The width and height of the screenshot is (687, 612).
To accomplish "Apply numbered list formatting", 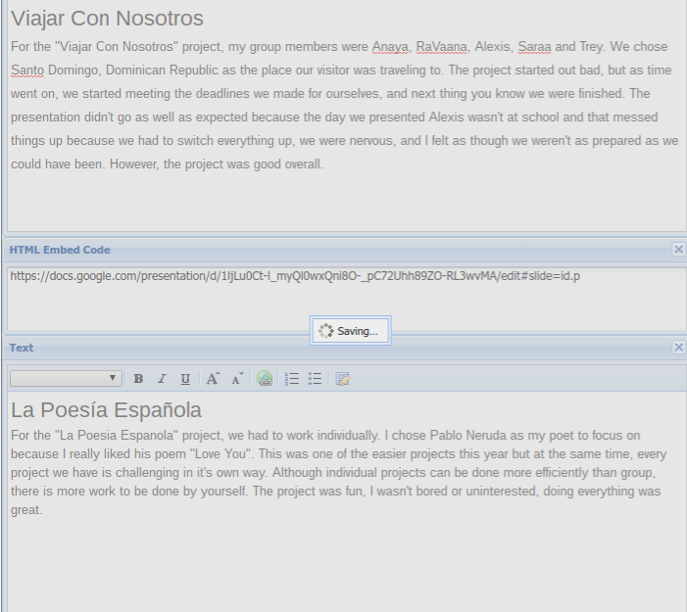I will [x=291, y=379].
